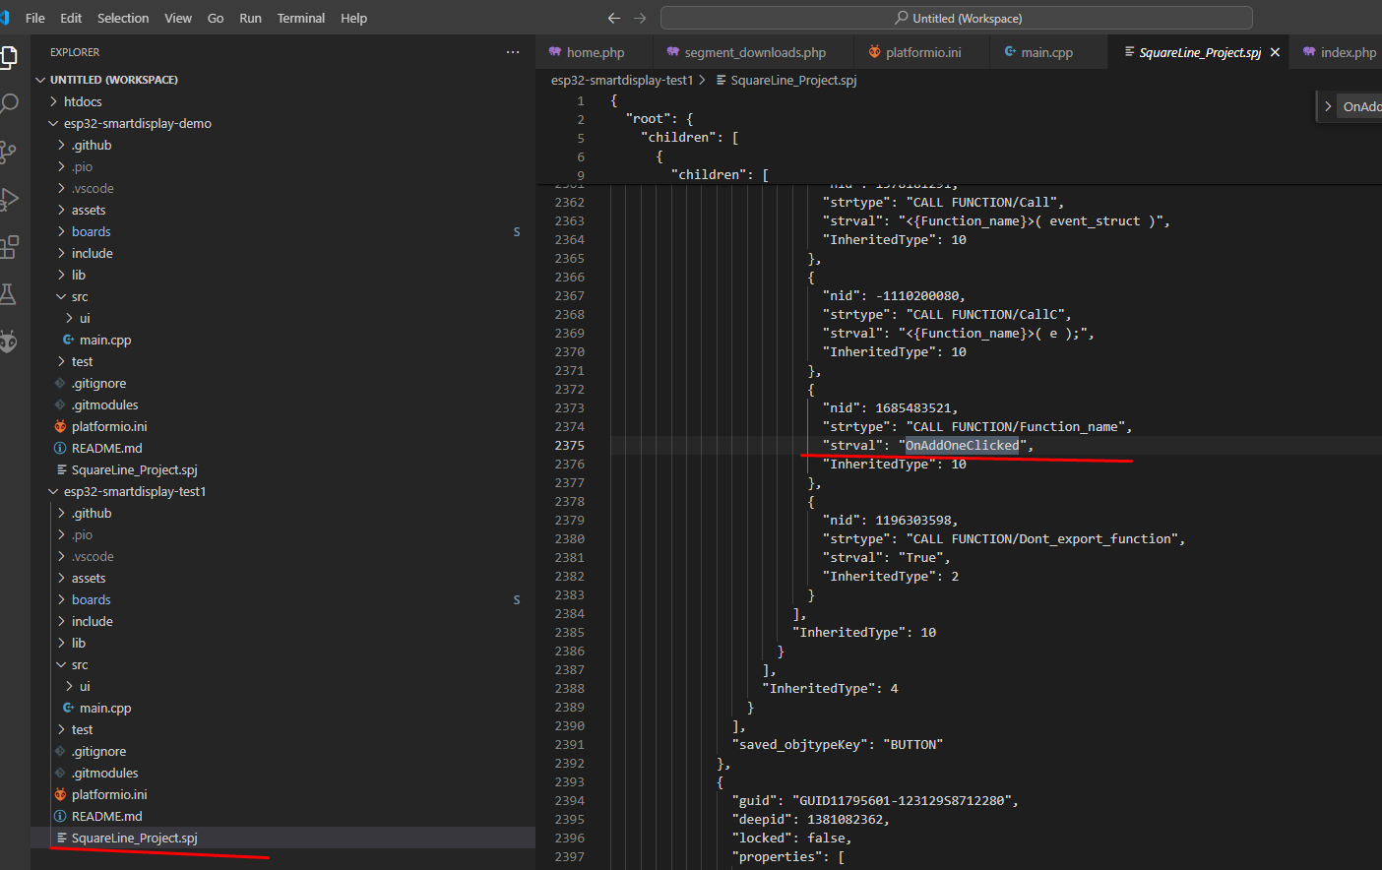The image size is (1382, 870).
Task: Open the Selection menu
Action: [123, 18]
